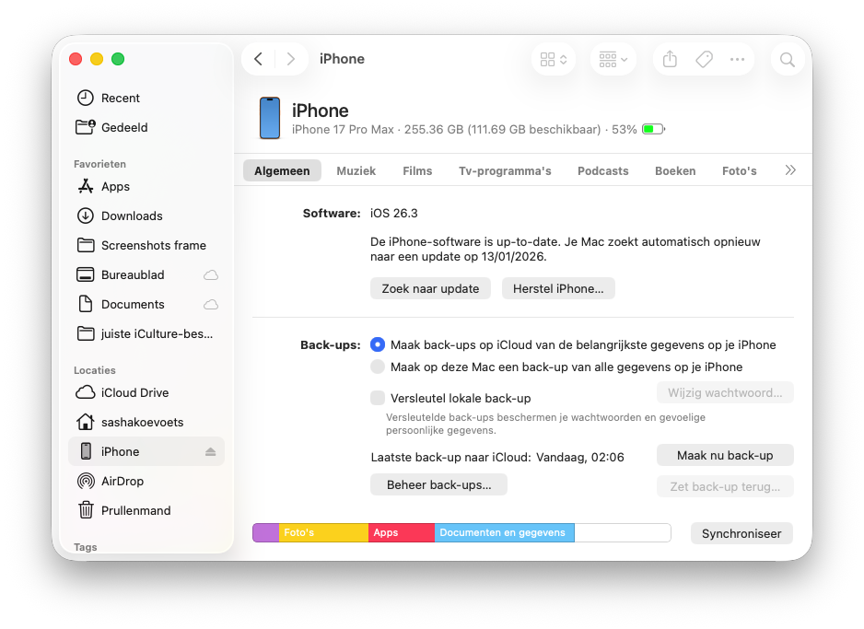Screen dimensions: 864x629
Task: Open the search magnifier icon
Action: [x=788, y=59]
